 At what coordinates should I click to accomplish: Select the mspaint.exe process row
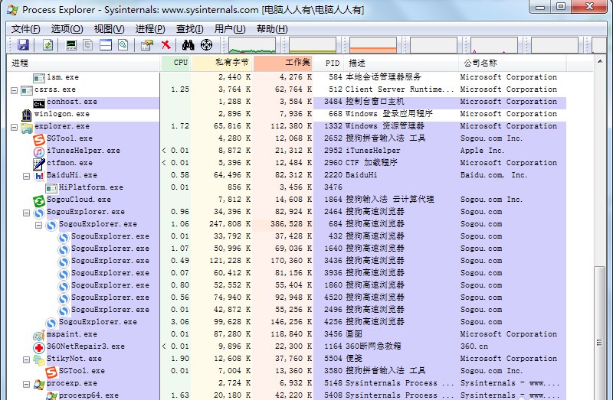[71, 334]
